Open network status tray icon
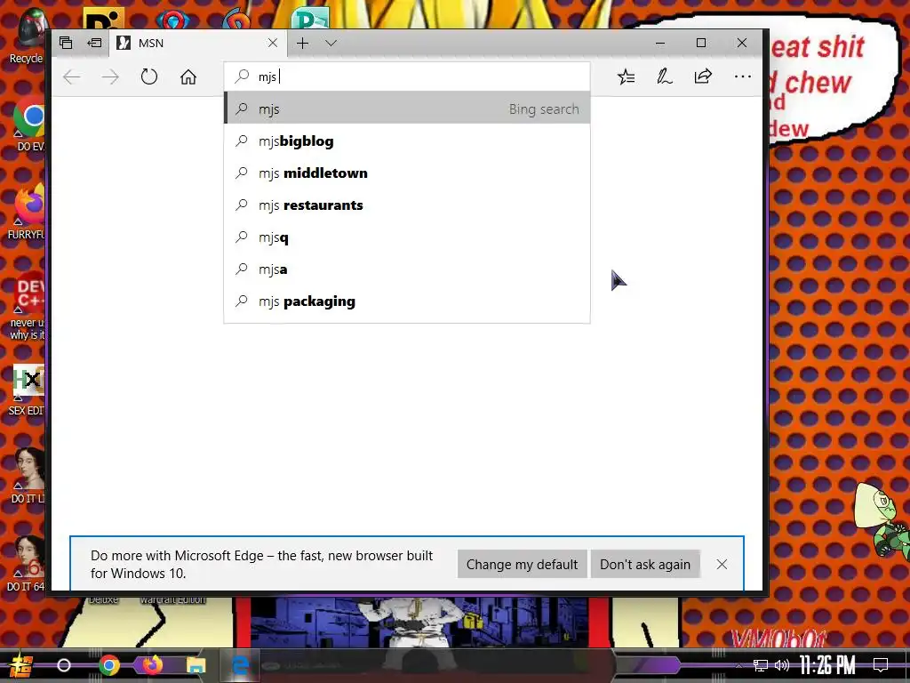The image size is (910, 683). pos(761,665)
